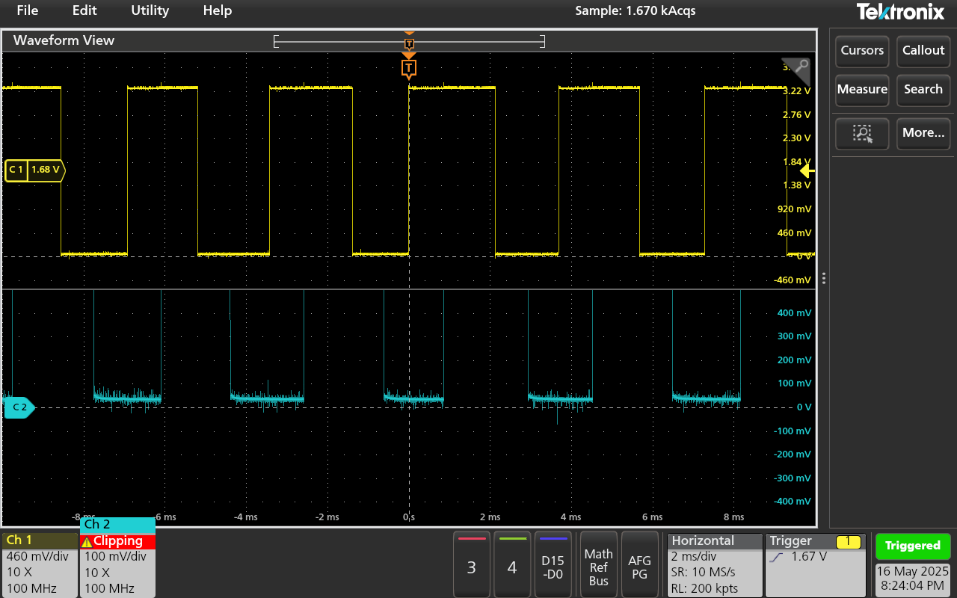Click the zoom magnifier icon in waveform corner
The width and height of the screenshot is (957, 598).
[800, 67]
